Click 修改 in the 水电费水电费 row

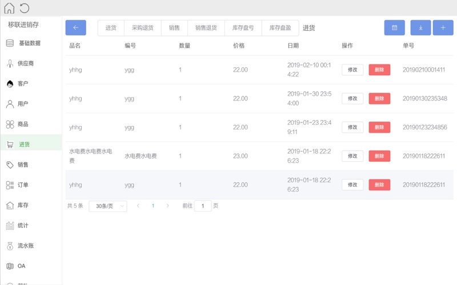(x=352, y=156)
